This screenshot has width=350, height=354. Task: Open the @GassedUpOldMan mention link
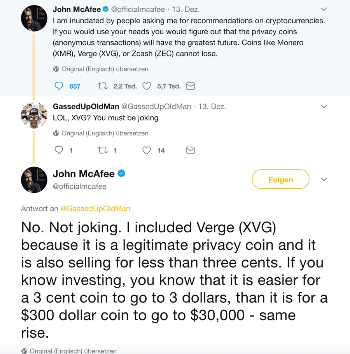[95, 209]
